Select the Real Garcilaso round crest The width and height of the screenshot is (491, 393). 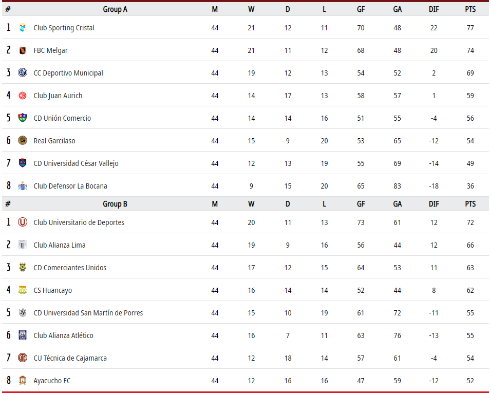tap(23, 140)
